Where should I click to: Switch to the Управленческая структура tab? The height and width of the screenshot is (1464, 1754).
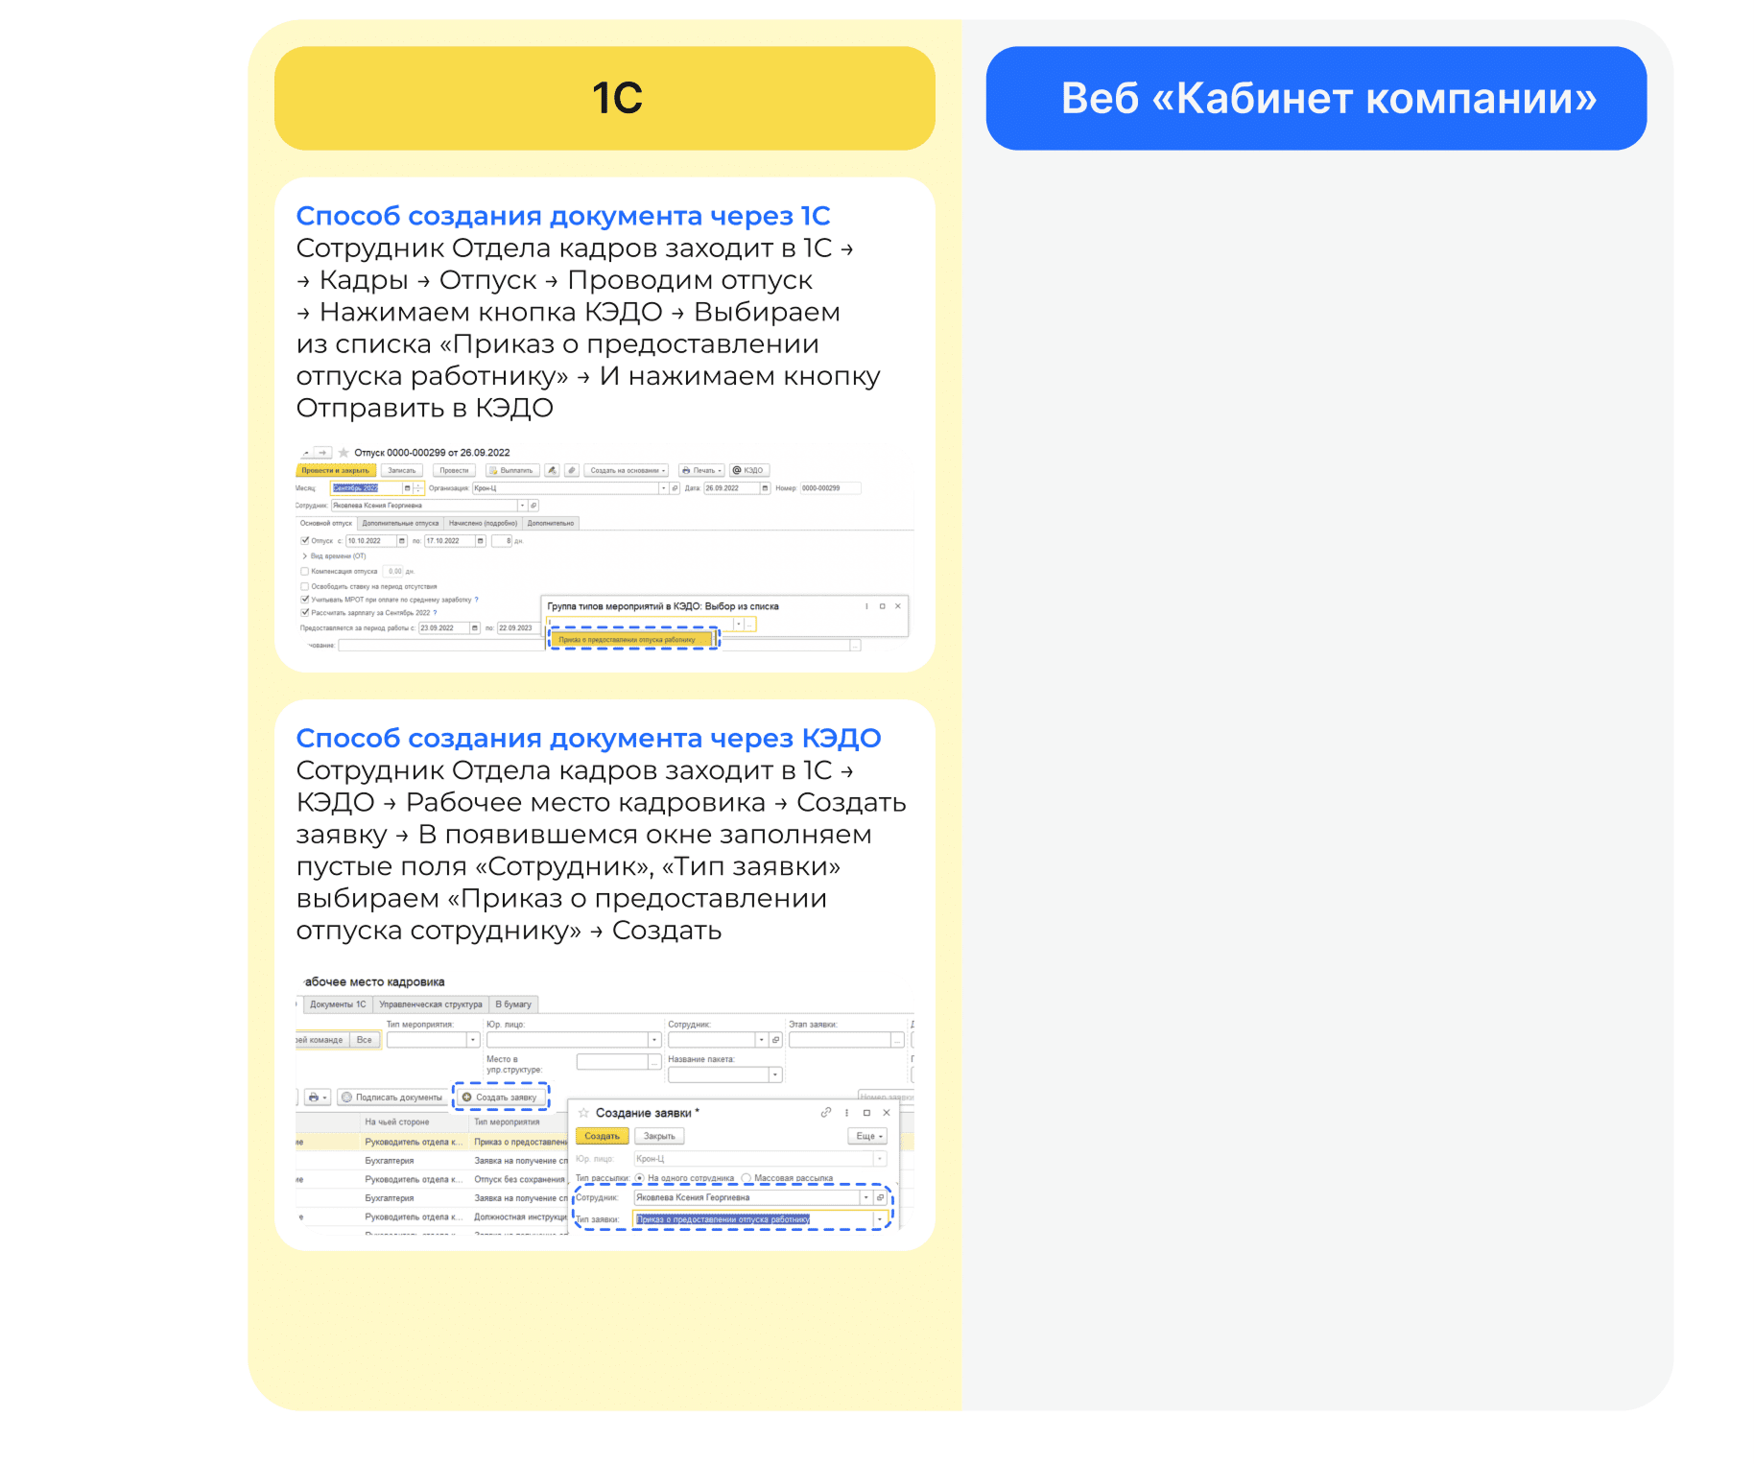click(x=431, y=1004)
